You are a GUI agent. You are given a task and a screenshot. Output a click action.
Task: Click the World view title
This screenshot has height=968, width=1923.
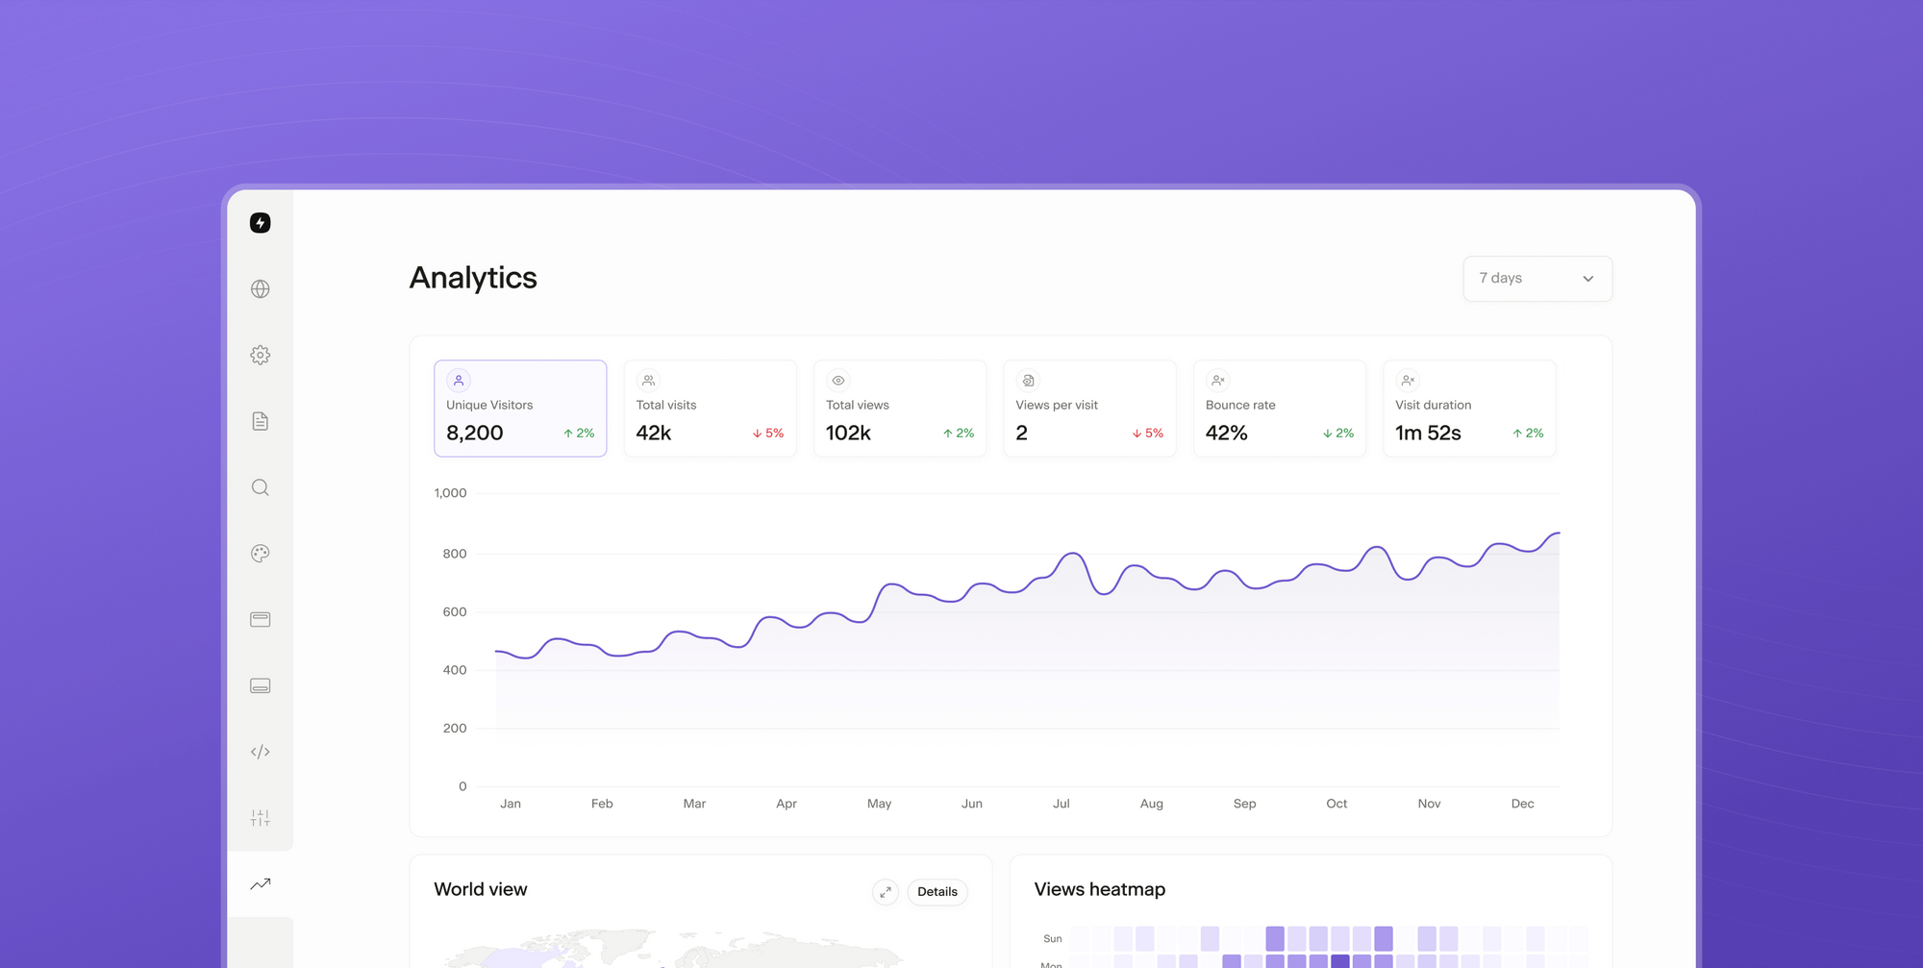(x=481, y=890)
